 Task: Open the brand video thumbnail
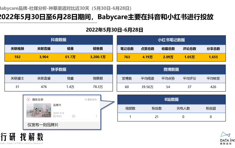39,110
